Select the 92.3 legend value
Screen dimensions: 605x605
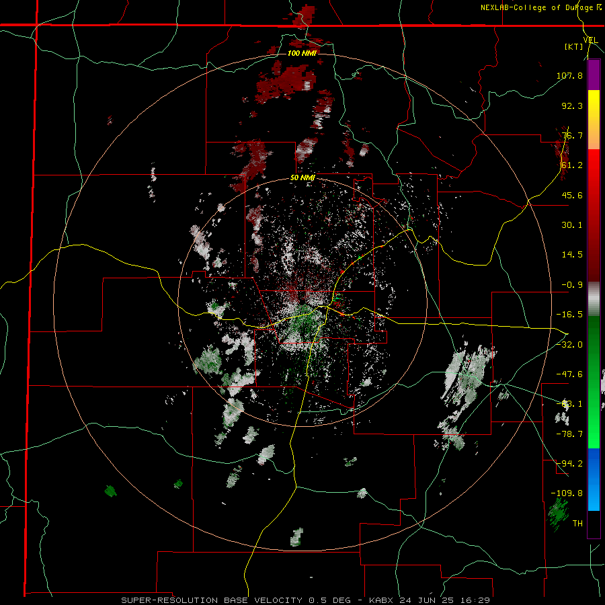pyautogui.click(x=572, y=106)
